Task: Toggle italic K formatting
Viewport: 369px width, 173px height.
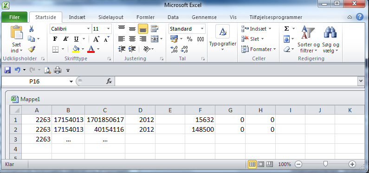Action: [65, 39]
